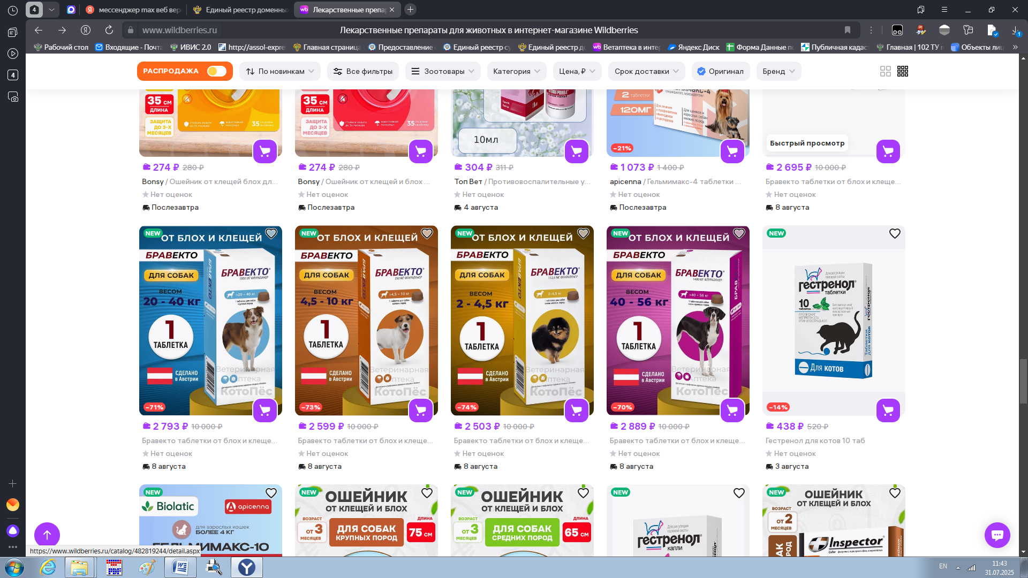The height and width of the screenshot is (578, 1028).
Task: Open Бравекто 20-40 кг product image
Action: (210, 321)
